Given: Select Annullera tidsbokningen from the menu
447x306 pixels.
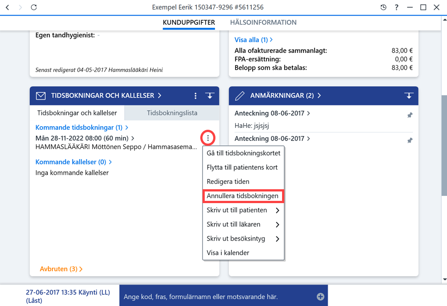Looking at the screenshot, I should (244, 196).
